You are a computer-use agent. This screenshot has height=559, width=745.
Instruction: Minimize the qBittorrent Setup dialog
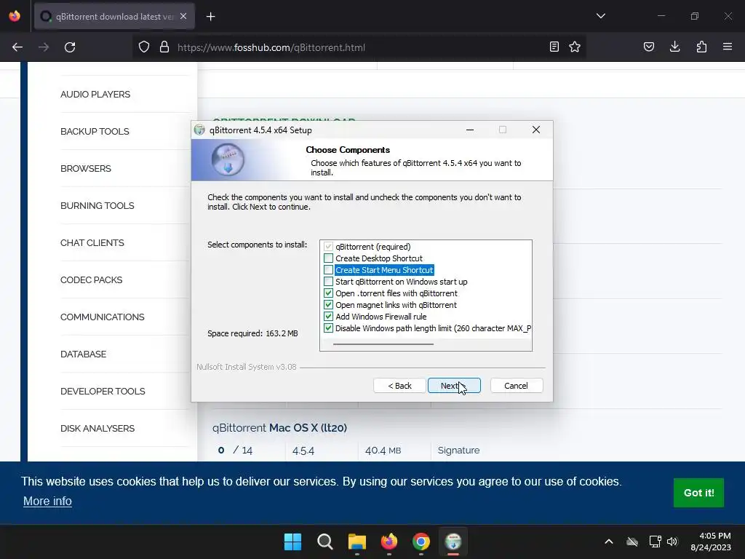(470, 130)
